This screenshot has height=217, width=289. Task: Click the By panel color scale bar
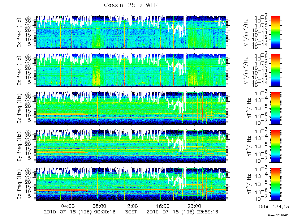(x=275, y=146)
